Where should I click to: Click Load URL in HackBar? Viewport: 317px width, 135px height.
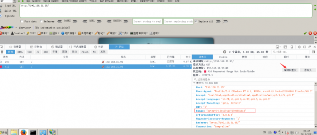[x=10, y=6]
